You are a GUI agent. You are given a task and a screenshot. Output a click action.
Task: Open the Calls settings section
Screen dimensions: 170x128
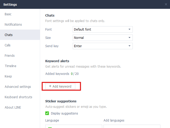coord(8,45)
